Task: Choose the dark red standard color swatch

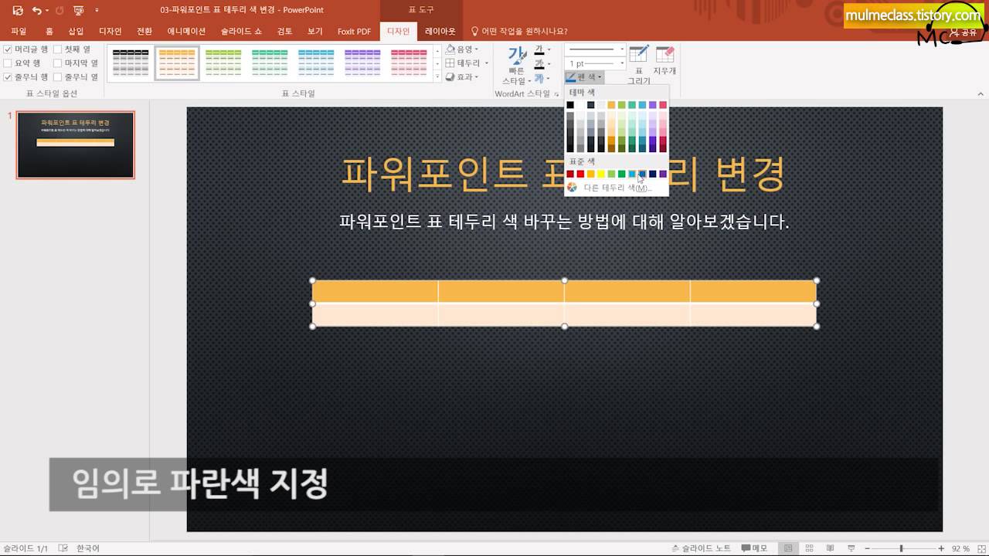Action: point(570,174)
